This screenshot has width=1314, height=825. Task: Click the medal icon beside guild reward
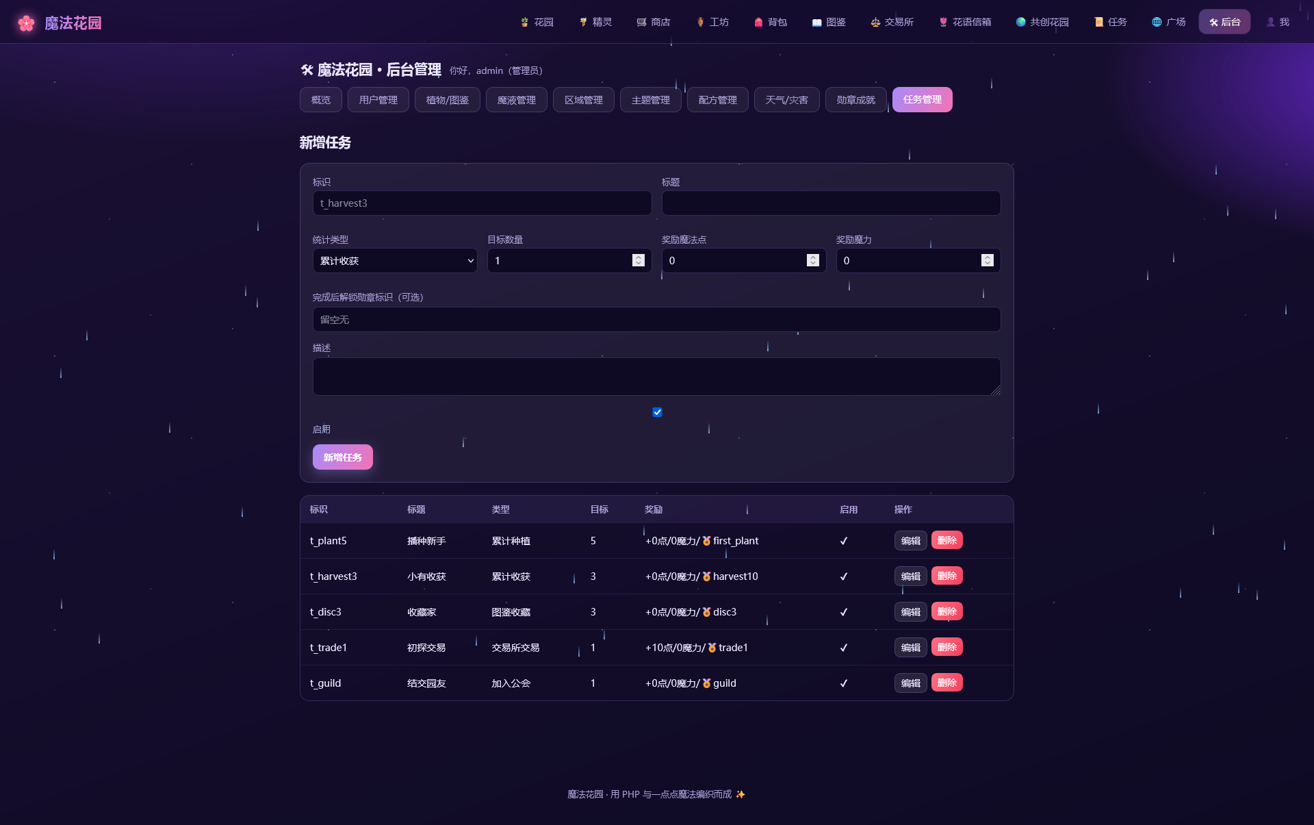(x=706, y=683)
